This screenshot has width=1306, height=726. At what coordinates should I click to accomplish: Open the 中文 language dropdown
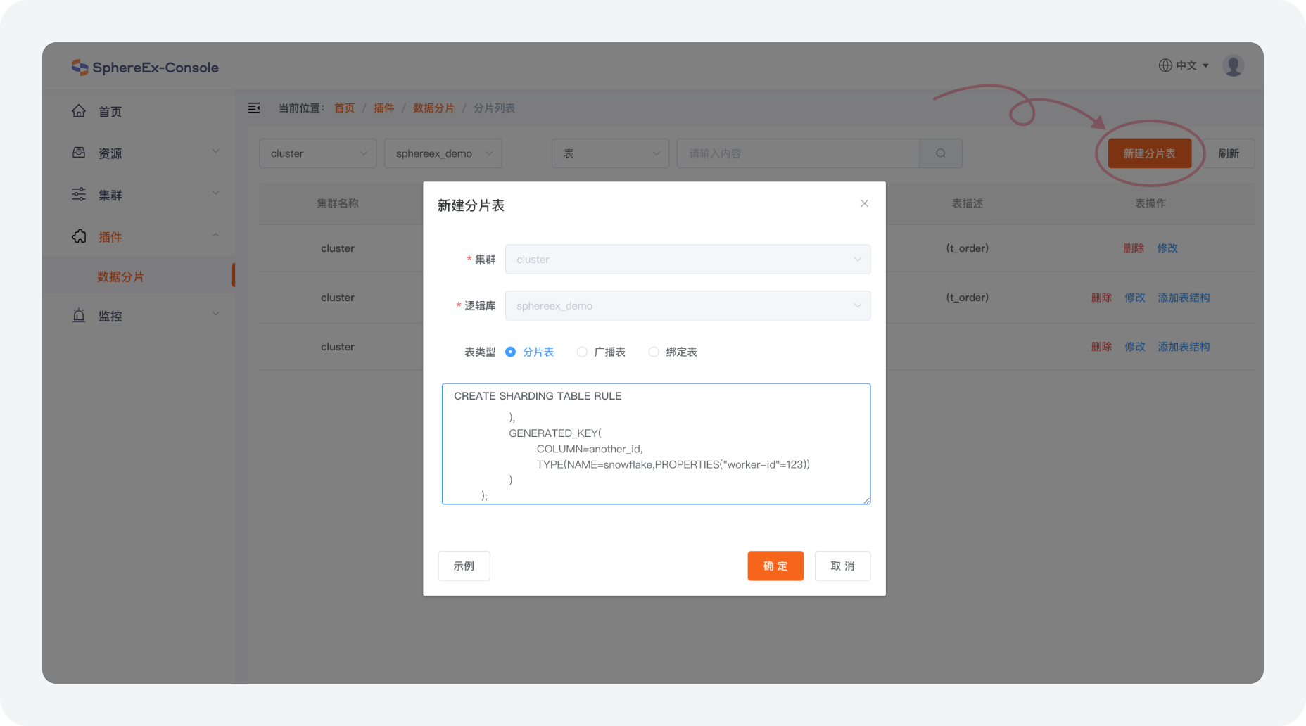(1184, 65)
